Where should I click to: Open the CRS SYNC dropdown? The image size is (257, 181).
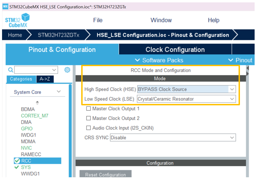pyautogui.click(x=173, y=137)
